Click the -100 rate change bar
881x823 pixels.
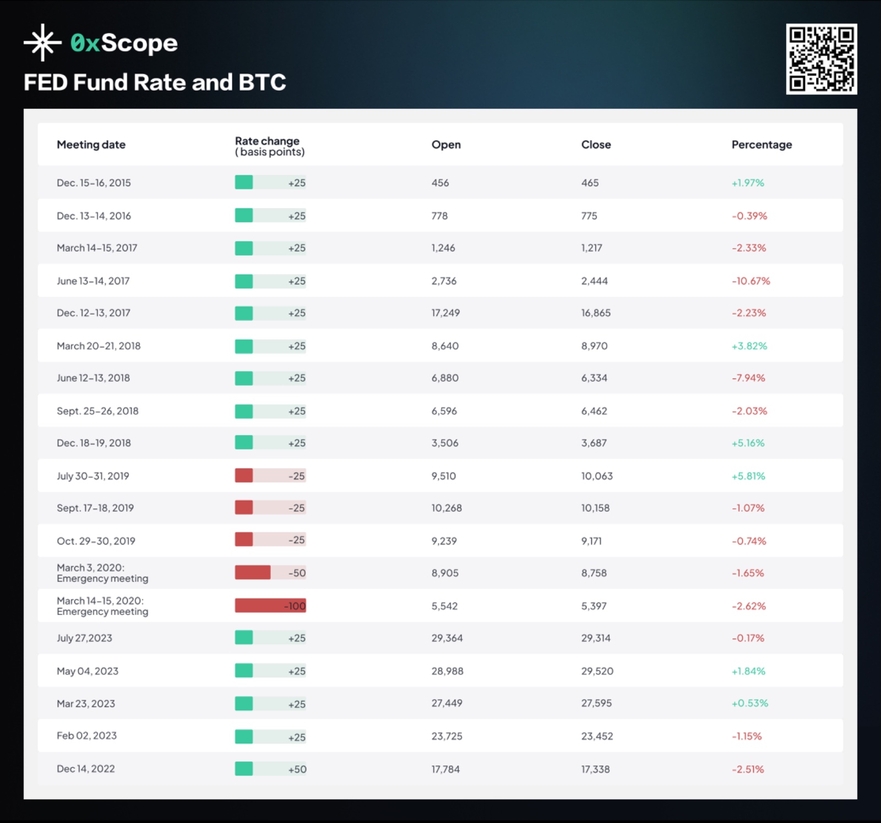click(x=270, y=606)
